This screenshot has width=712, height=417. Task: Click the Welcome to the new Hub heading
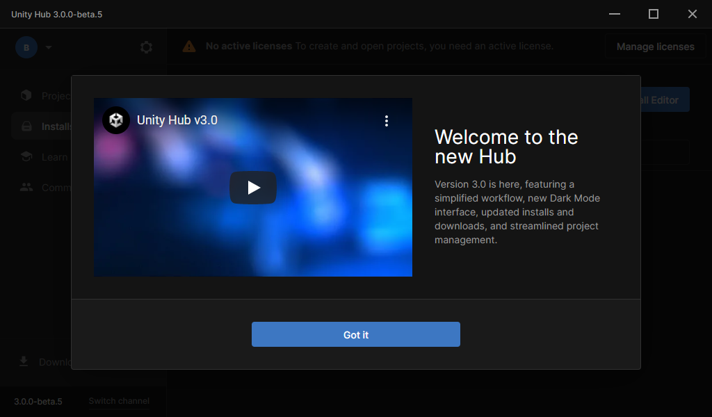point(506,147)
